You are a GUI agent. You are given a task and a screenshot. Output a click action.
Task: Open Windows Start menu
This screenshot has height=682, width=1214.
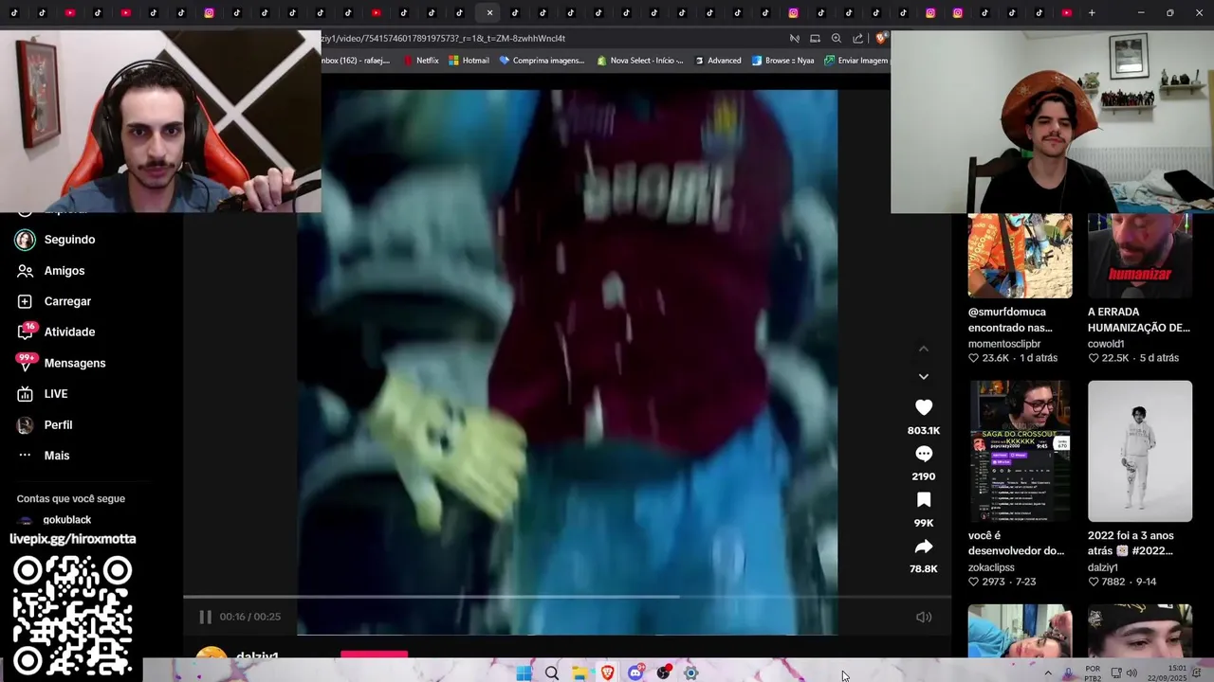[524, 673]
